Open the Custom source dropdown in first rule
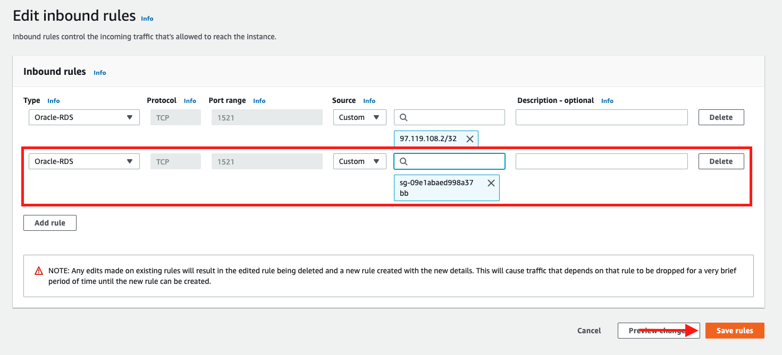782x355 pixels. coord(359,117)
